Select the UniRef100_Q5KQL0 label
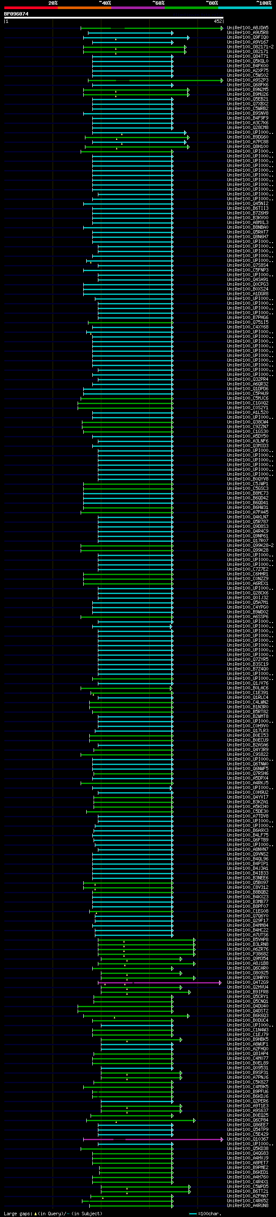276x1217 pixels. click(x=248, y=61)
